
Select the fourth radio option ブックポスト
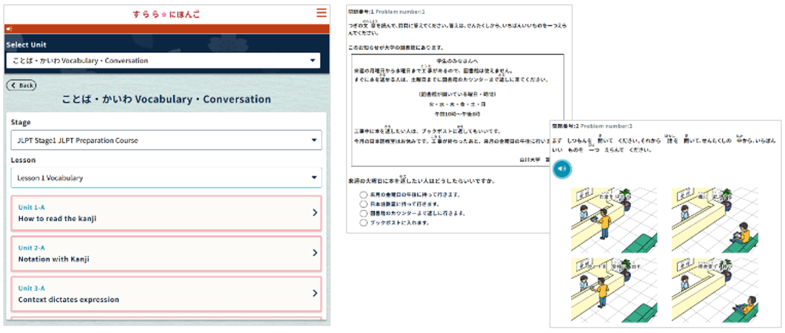pyautogui.click(x=363, y=223)
